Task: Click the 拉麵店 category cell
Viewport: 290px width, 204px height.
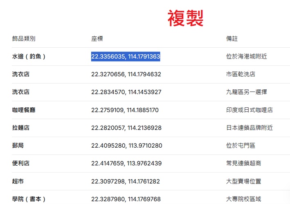Action: tap(21, 128)
